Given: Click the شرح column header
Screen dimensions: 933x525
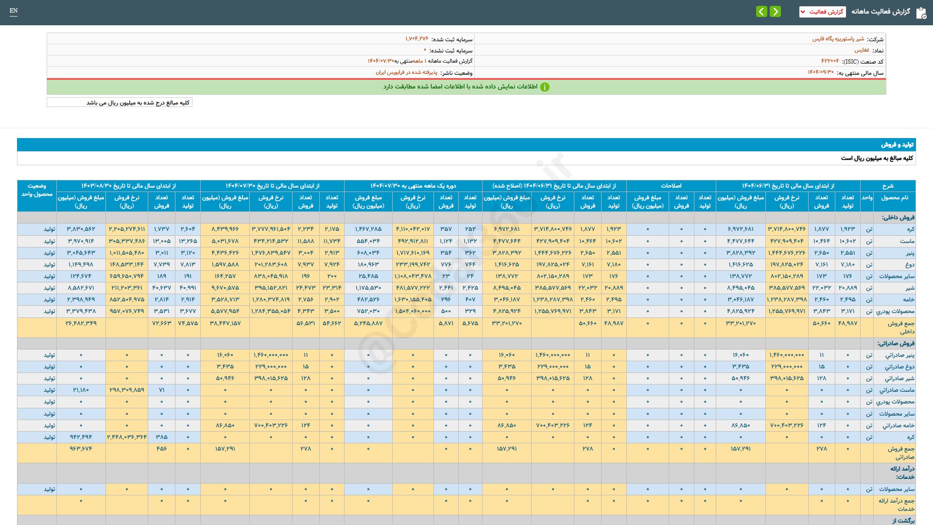Looking at the screenshot, I should point(887,186).
